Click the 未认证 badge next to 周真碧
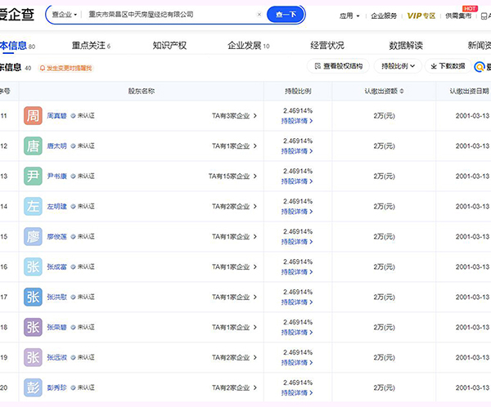Screen dimensions: 491x407 (x=85, y=116)
